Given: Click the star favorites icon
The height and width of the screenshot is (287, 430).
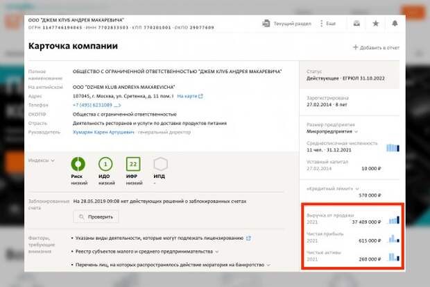Looking at the screenshot, I should [x=375, y=24].
